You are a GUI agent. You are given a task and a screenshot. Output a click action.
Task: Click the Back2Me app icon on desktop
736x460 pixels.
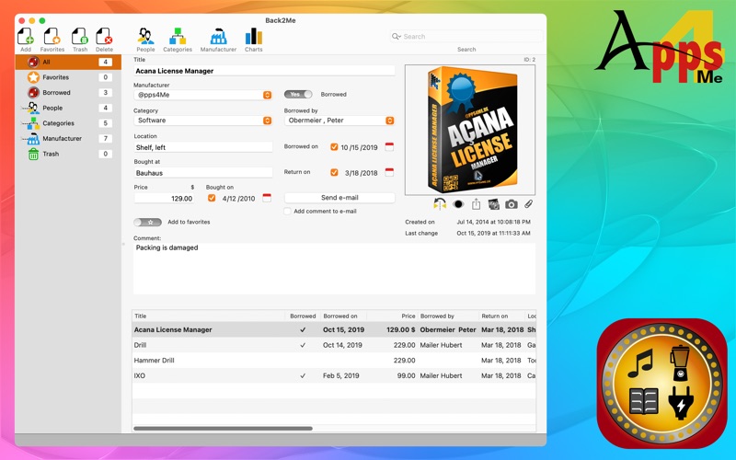661,384
